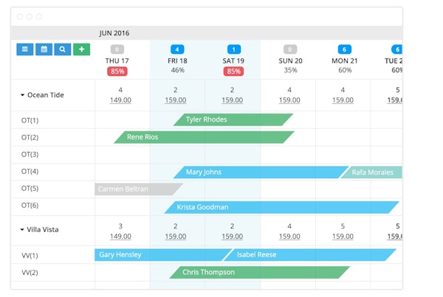This screenshot has height=297, width=443.
Task: Click the 46% occupancy under FRI 18
Action: click(x=177, y=70)
